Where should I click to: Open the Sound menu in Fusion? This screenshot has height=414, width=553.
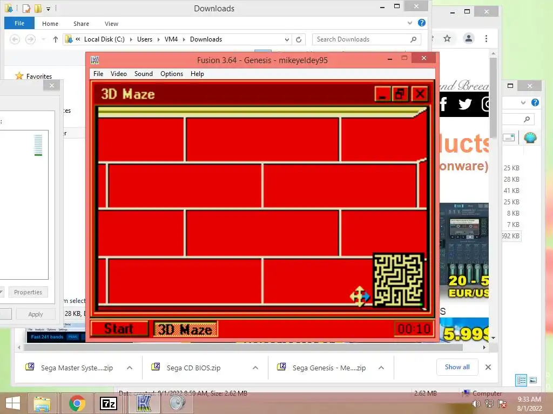[143, 73]
